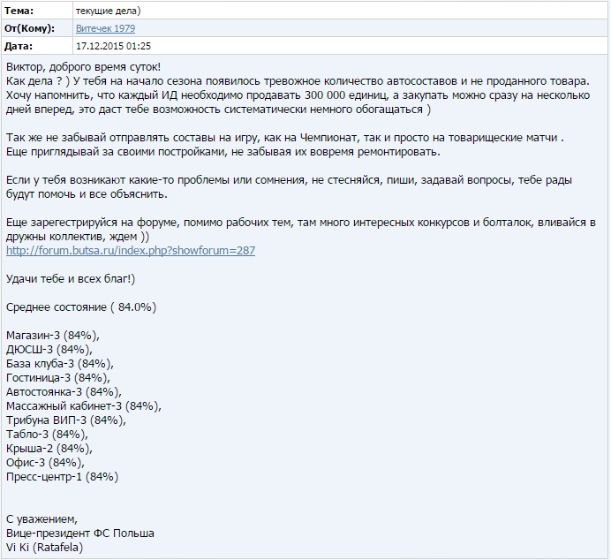Click the 'Табло-3 (84%)' entry

click(x=47, y=434)
